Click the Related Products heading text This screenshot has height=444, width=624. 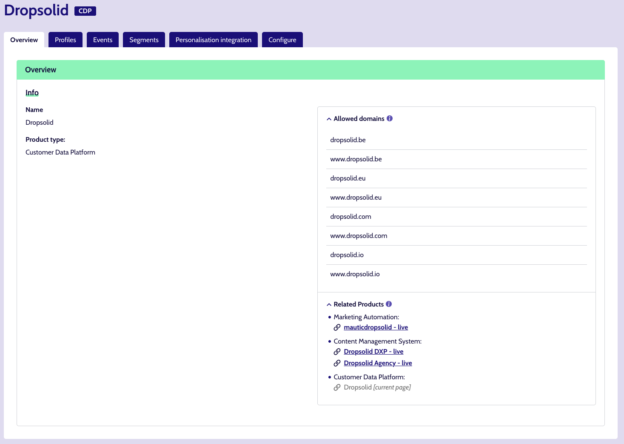coord(359,304)
